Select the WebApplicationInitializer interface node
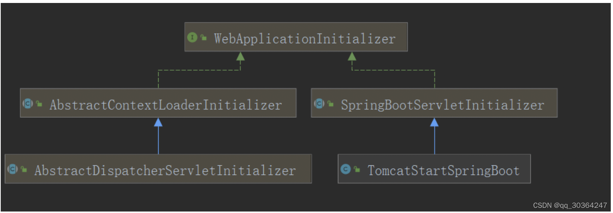 [x=296, y=37]
